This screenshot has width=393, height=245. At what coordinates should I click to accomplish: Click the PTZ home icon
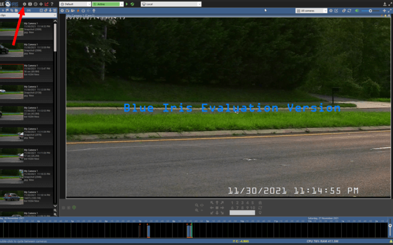(x=260, y=203)
